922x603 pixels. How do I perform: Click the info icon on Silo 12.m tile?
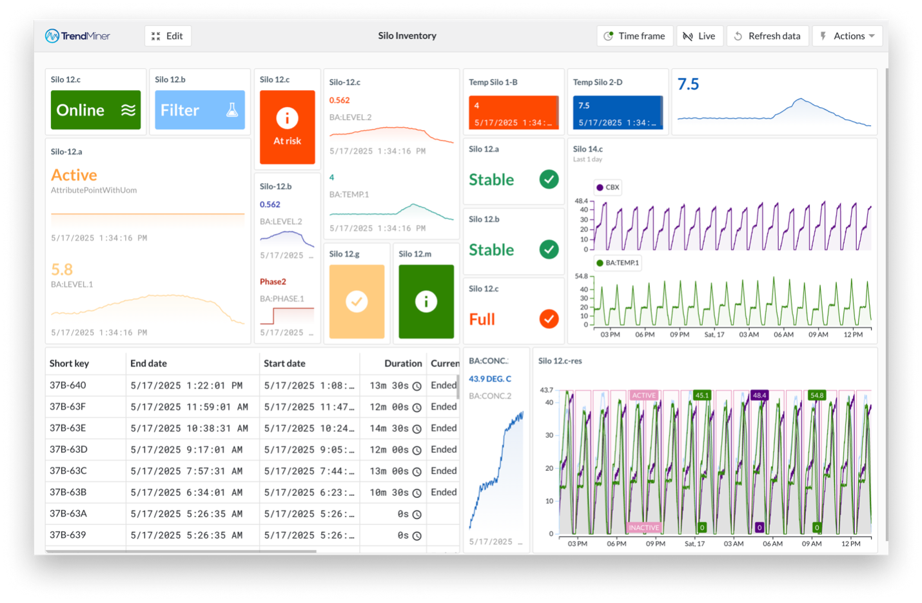[426, 301]
